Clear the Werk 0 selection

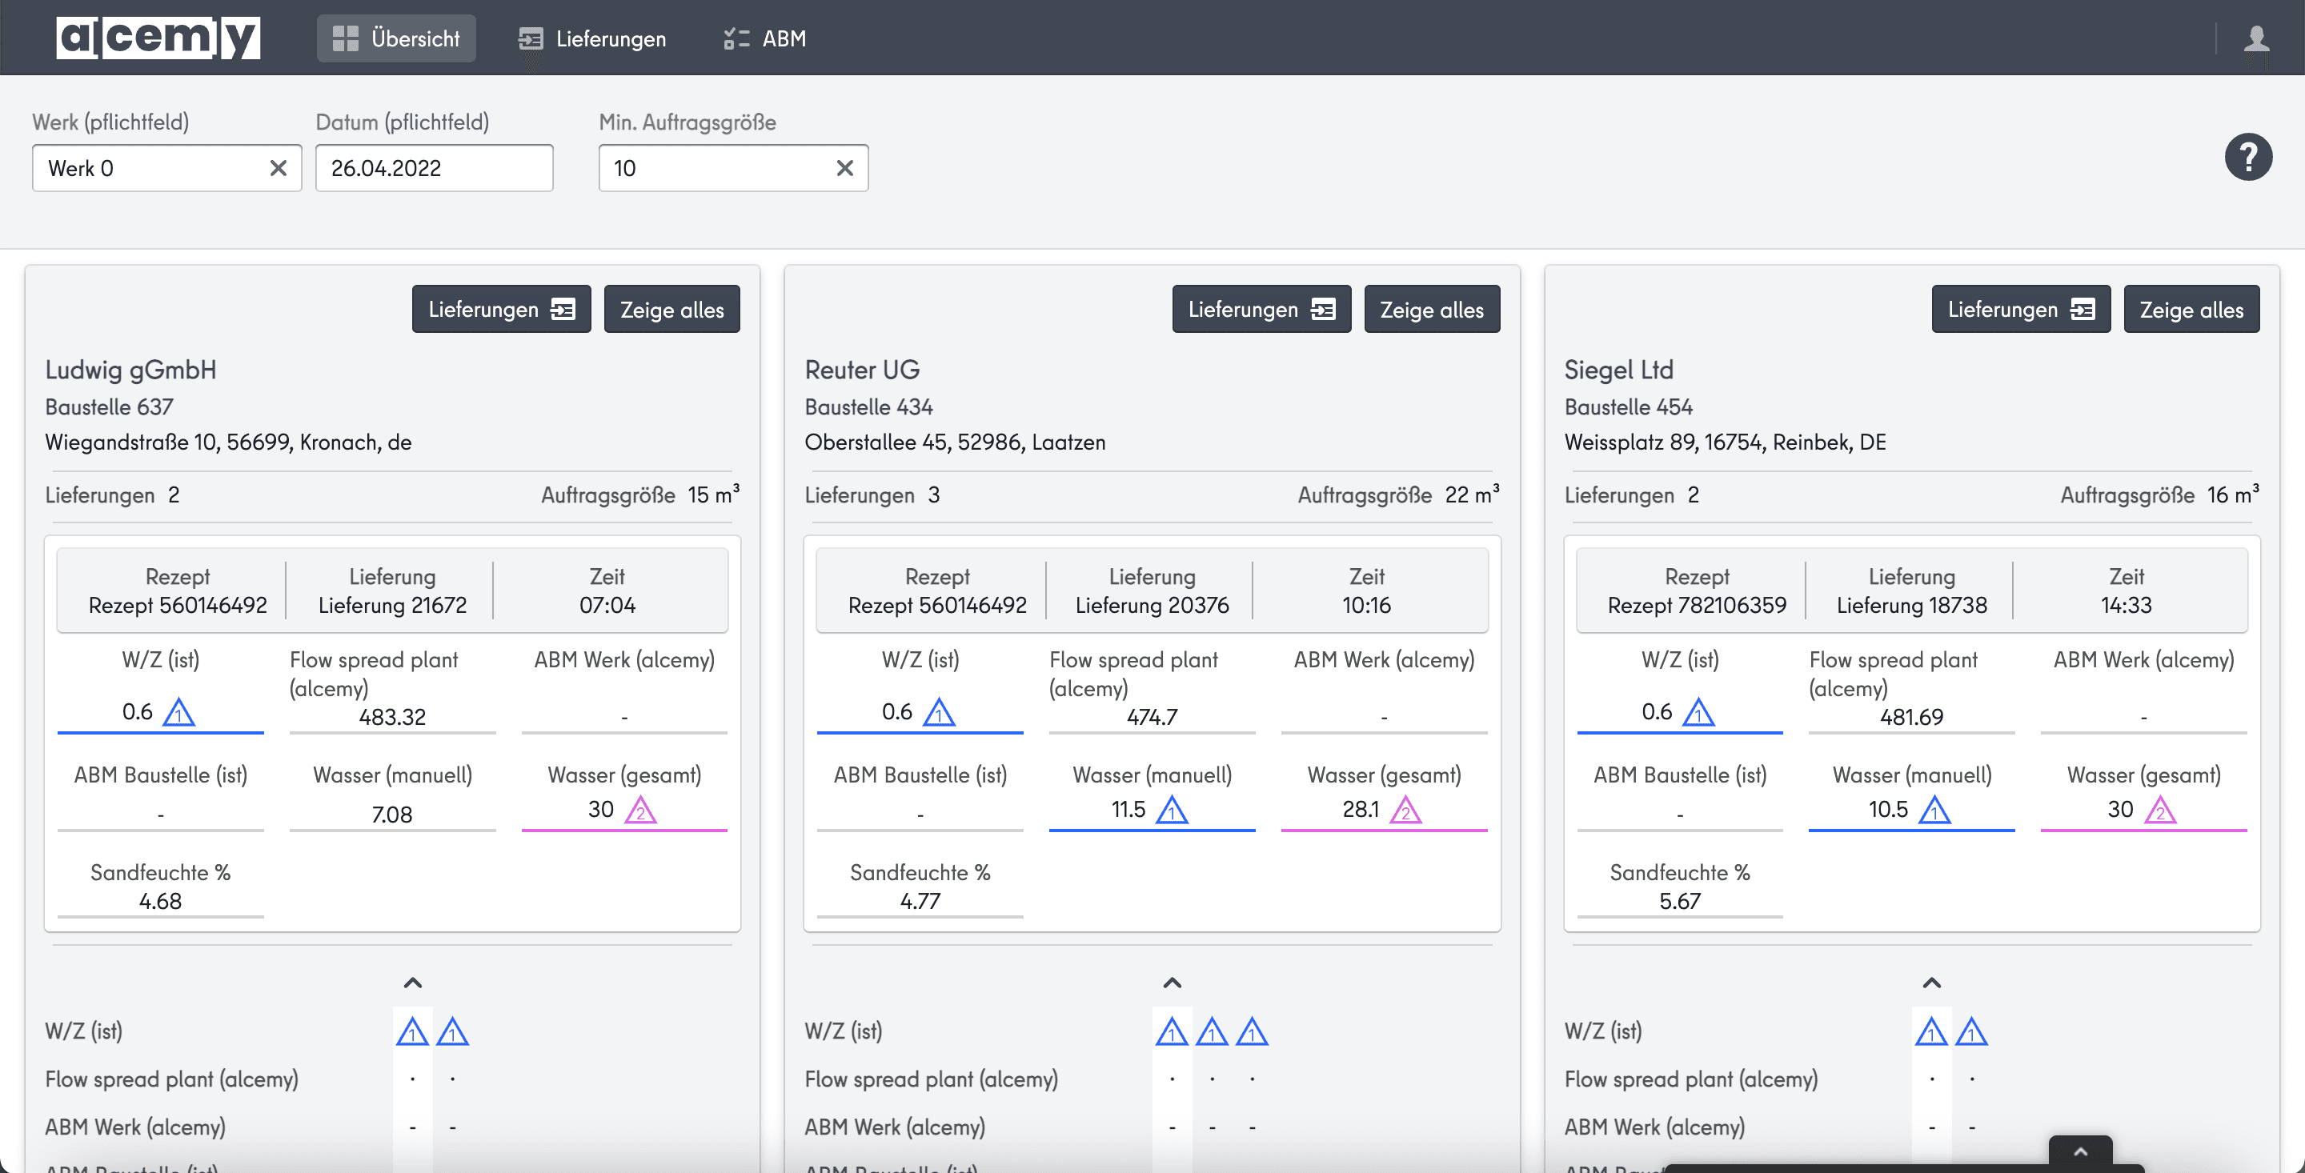(x=279, y=168)
